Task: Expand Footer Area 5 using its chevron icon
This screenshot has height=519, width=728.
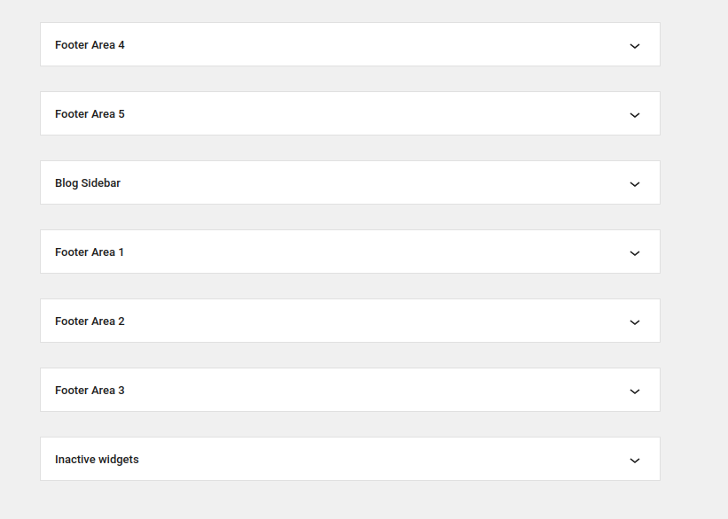Action: (x=635, y=114)
